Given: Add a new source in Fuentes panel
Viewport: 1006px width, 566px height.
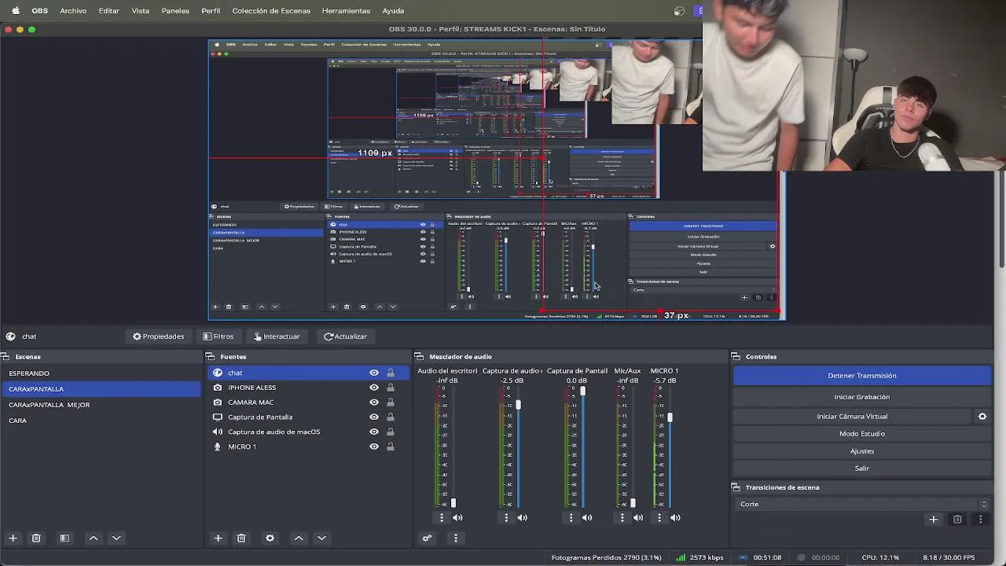Looking at the screenshot, I should [218, 538].
